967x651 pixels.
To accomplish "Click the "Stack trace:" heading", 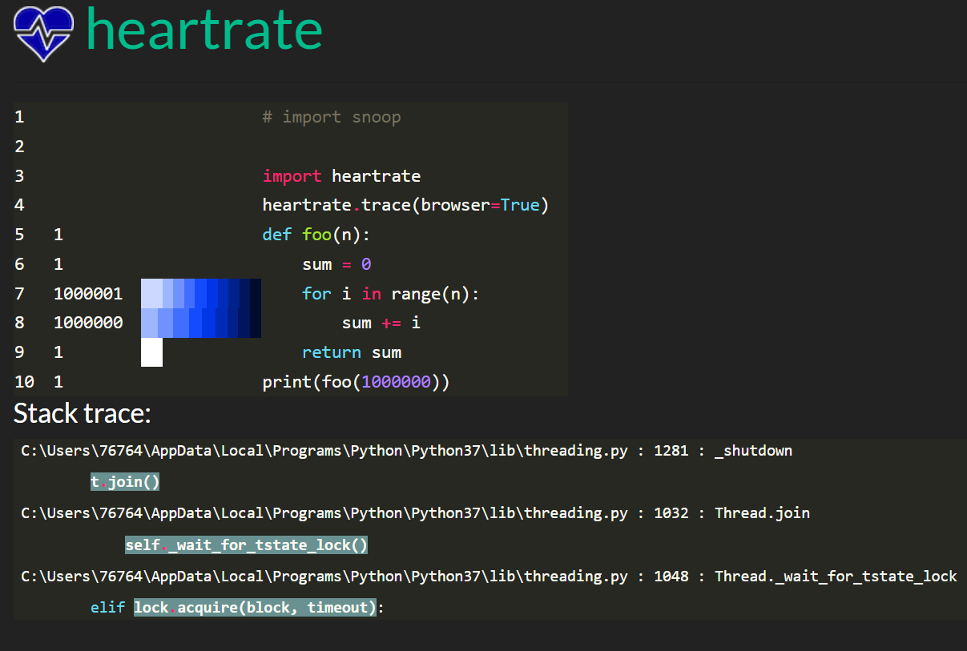I will point(81,414).
